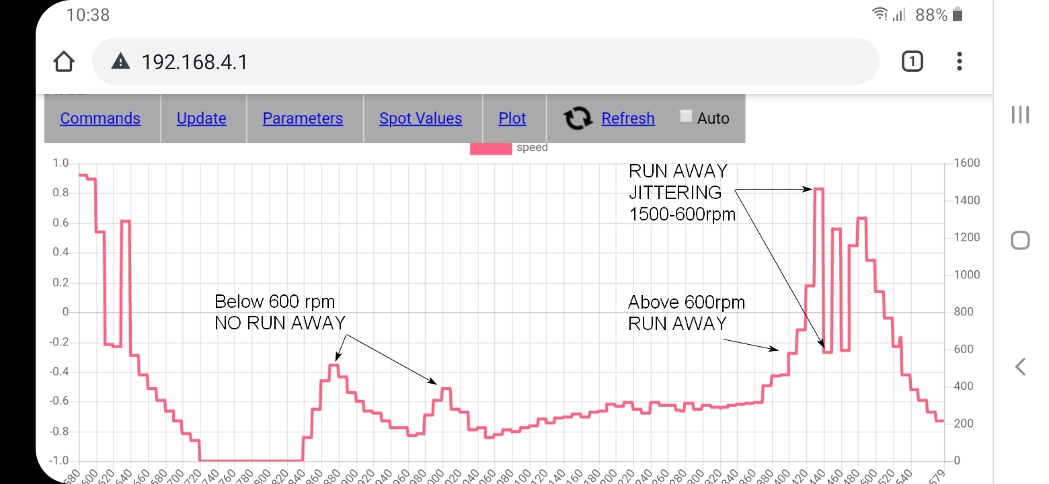1049x484 pixels.
Task: Click the highest speed peak near 1450 rpm
Action: coord(818,190)
